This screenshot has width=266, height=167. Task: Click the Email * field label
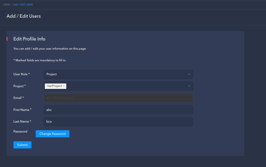click(19, 98)
